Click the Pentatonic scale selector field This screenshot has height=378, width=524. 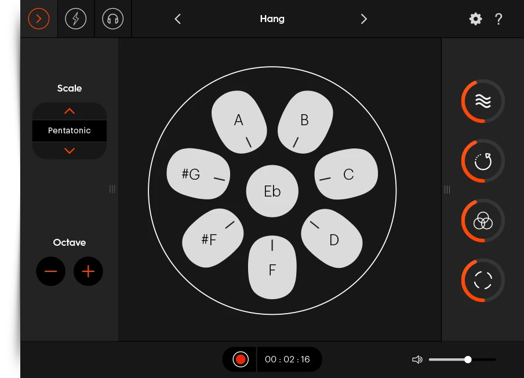tap(70, 131)
